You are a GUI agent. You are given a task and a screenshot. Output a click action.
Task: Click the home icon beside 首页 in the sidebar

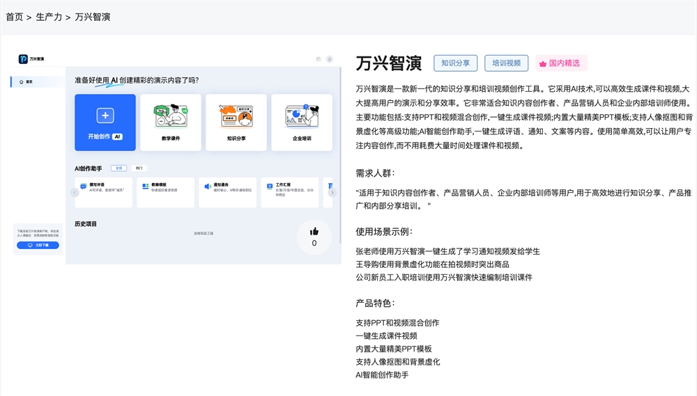pos(21,82)
